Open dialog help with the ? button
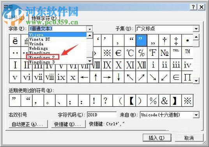This screenshot has width=209, height=147. coord(193,7)
